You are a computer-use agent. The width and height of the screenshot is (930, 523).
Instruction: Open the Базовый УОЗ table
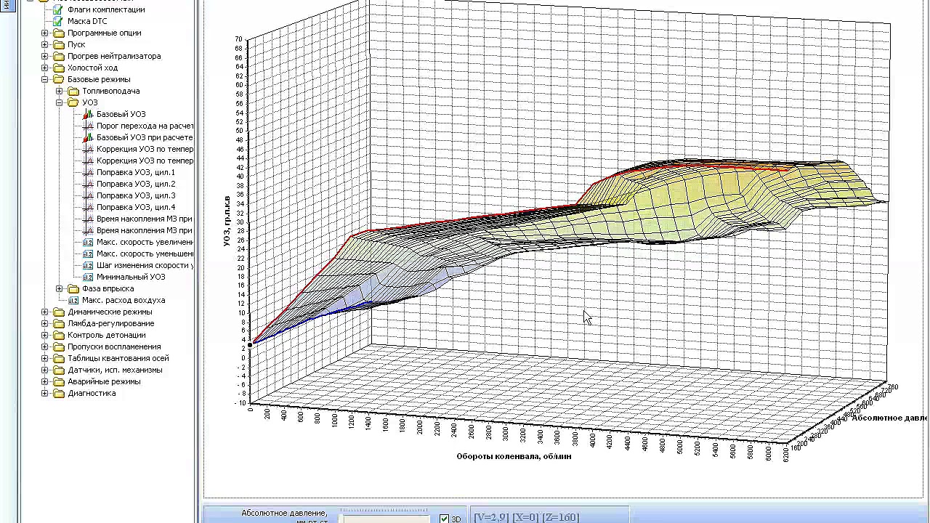(121, 114)
